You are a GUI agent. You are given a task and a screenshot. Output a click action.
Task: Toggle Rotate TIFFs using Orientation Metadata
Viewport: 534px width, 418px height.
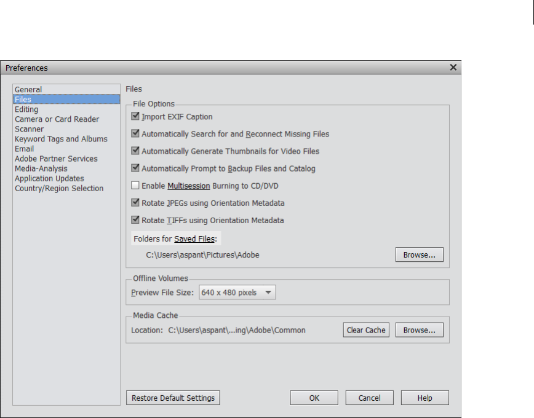135,220
